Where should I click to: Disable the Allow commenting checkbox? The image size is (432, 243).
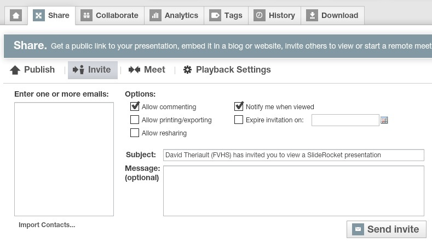(x=135, y=106)
